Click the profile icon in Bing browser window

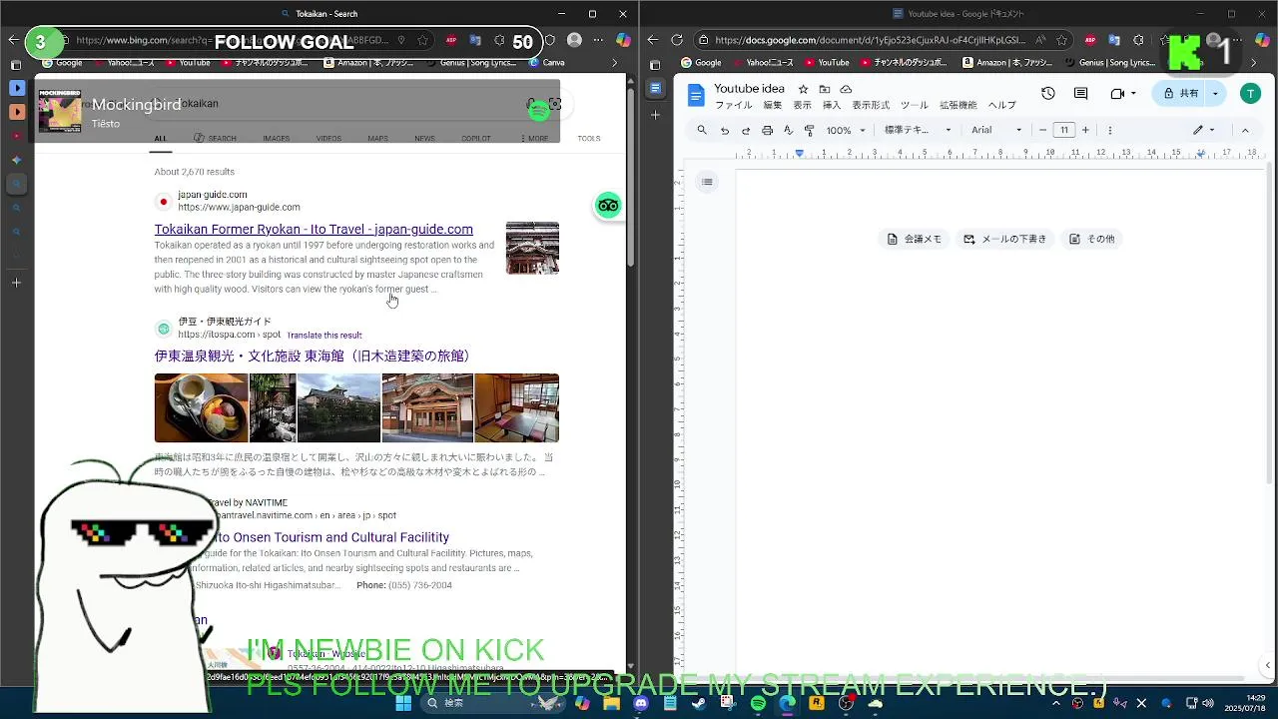[x=574, y=40]
